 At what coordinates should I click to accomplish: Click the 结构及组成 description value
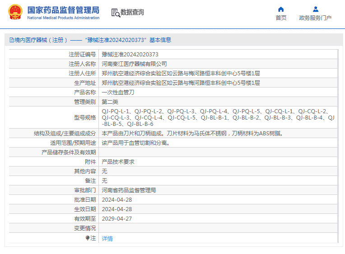[192, 133]
